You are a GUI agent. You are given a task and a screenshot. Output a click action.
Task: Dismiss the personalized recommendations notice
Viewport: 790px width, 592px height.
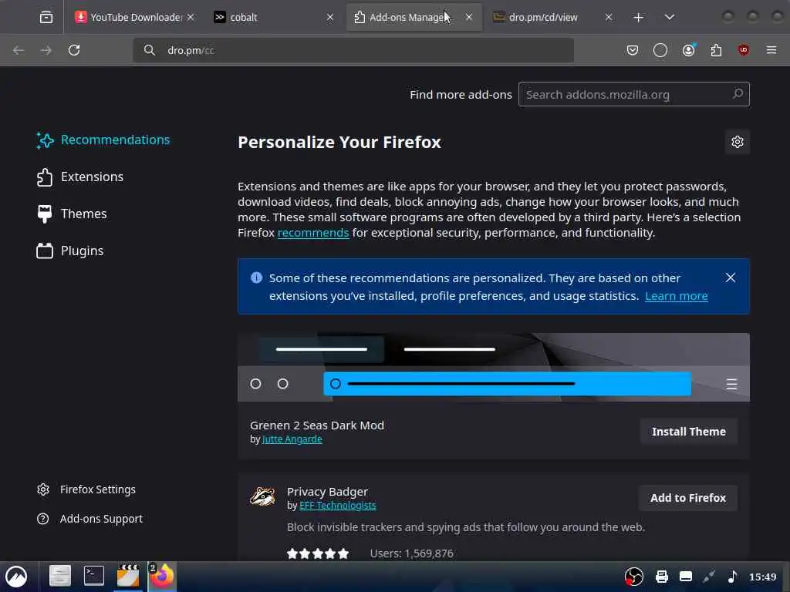pos(731,277)
